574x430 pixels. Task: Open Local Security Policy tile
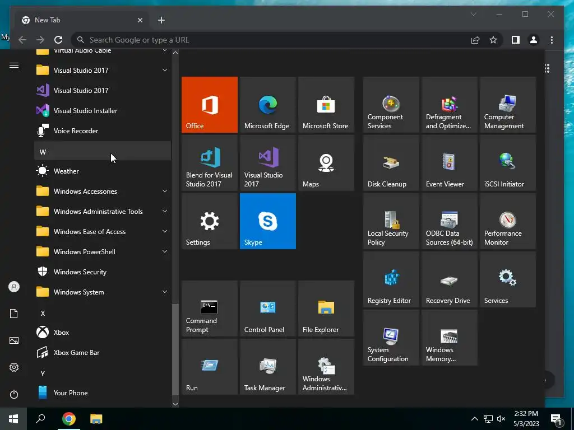point(391,221)
